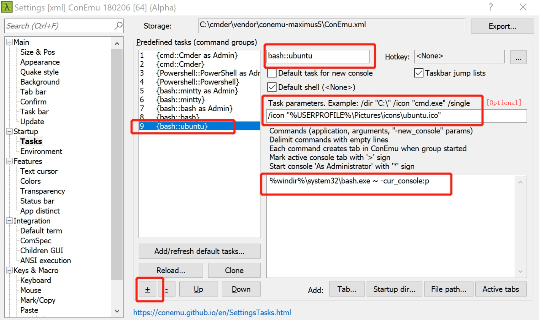The width and height of the screenshot is (539, 320).
Task: Open Mark/Copy settings page
Action: point(38,300)
